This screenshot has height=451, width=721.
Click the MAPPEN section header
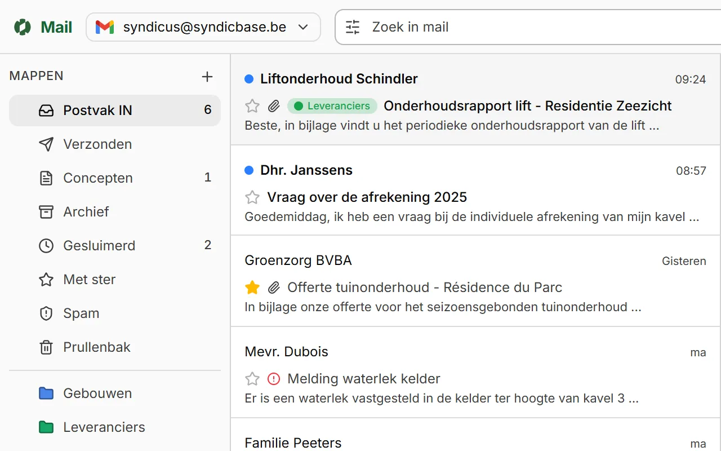point(37,76)
